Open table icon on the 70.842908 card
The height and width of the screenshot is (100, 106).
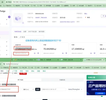tap(66, 53)
